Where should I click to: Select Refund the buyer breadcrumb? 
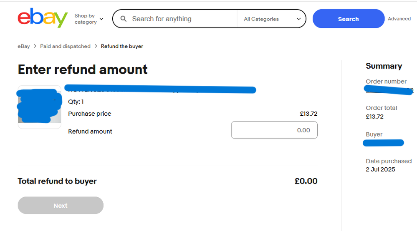click(122, 46)
